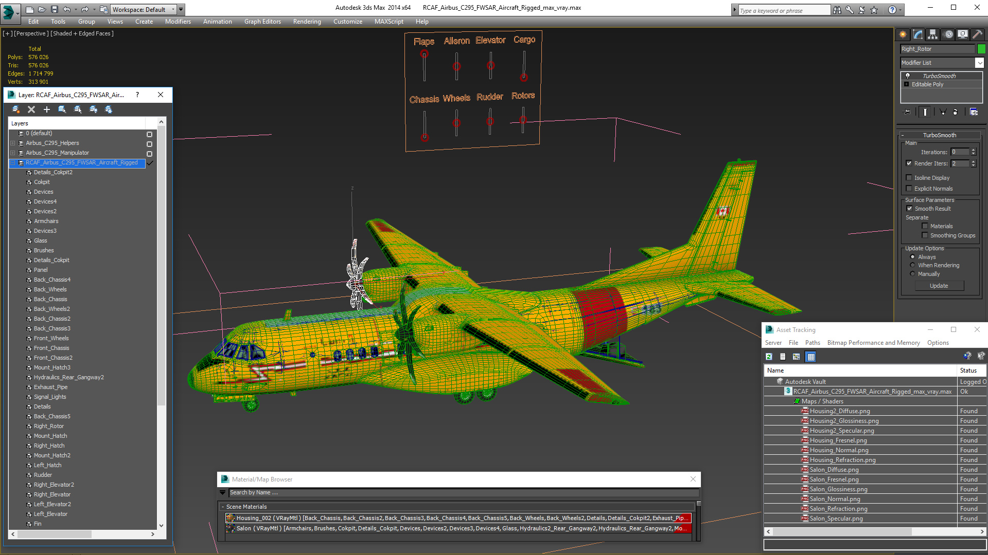The width and height of the screenshot is (988, 555).
Task: Enable Isoline Display checkbox
Action: point(909,178)
